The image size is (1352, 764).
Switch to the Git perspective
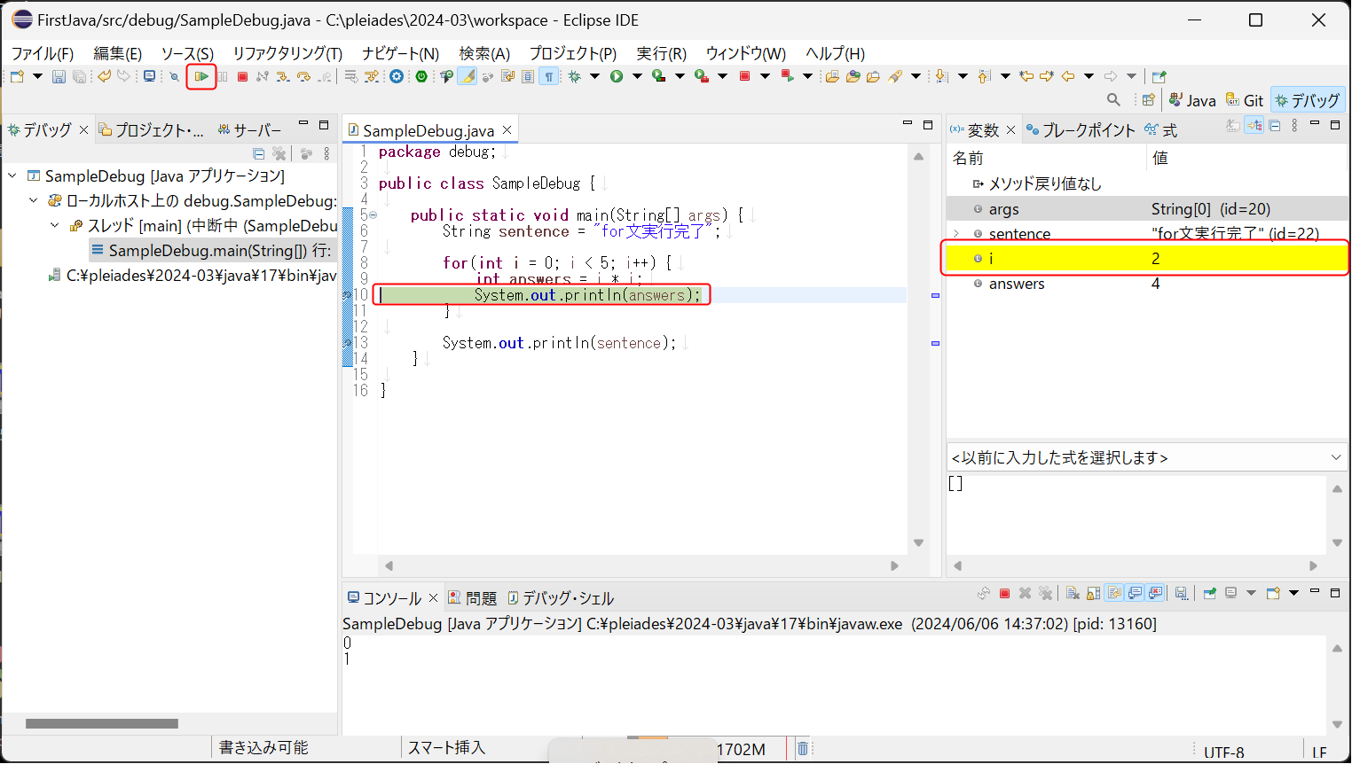click(1245, 100)
